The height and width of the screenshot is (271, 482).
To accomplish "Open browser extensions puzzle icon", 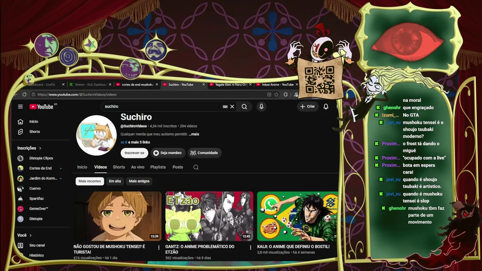I will tap(285, 94).
